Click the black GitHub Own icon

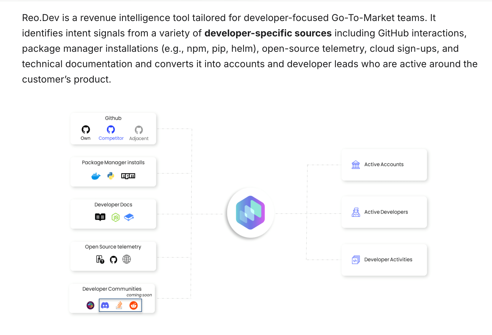click(x=86, y=130)
